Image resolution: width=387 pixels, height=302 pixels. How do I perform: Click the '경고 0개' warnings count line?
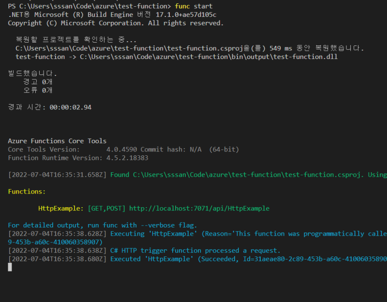coord(38,82)
